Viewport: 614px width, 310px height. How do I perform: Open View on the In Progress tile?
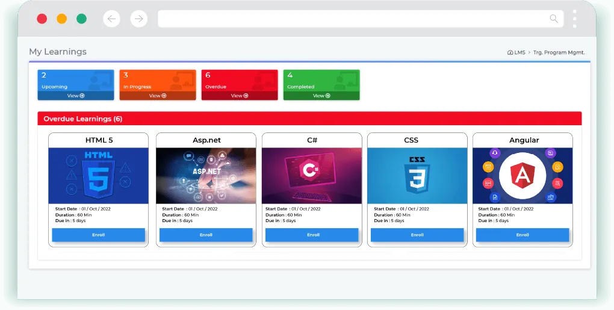158,96
